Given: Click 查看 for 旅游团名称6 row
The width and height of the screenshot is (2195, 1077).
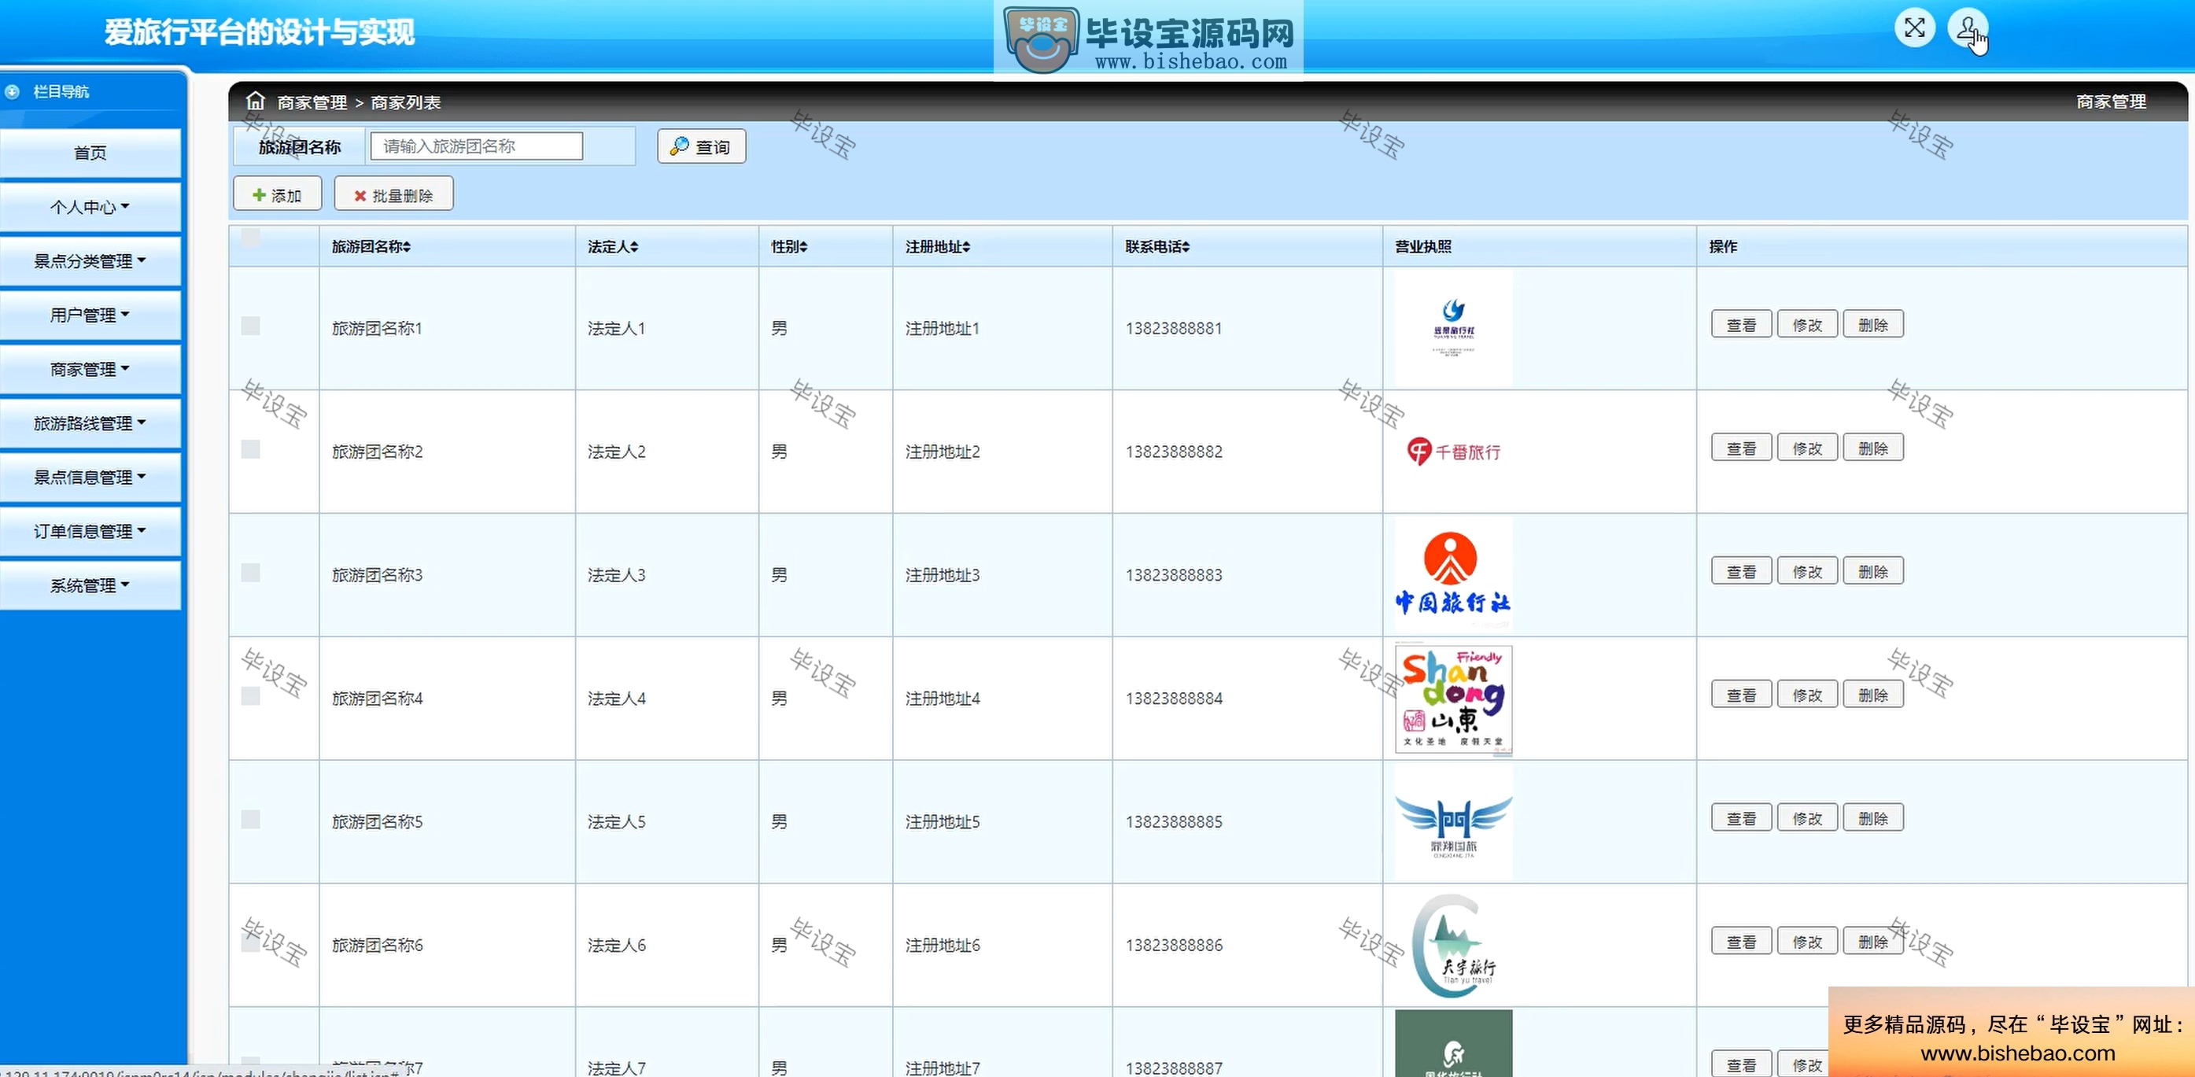Looking at the screenshot, I should [x=1742, y=942].
